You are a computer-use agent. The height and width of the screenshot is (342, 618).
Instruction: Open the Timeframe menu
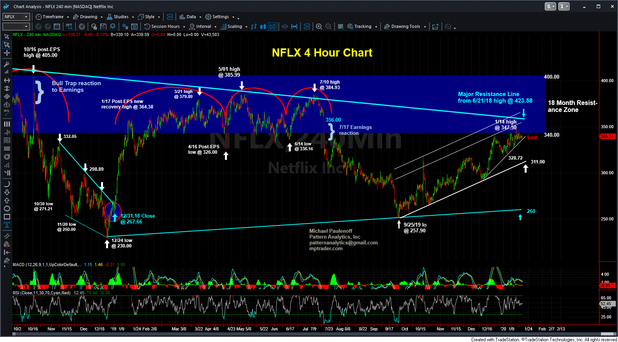[x=52, y=17]
